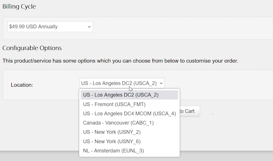Click the Billing Cycle heading
Viewport: 273px width, 161px height.
[19, 7]
